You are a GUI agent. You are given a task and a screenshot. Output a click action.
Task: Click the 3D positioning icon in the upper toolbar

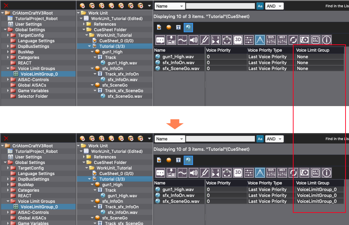[238, 40]
